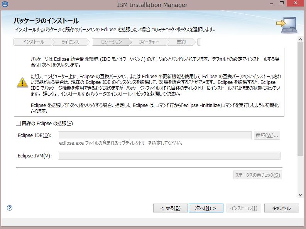The height and width of the screenshot is (229, 306).
Task: Click the warning triangle icon
Action: click(x=22, y=82)
